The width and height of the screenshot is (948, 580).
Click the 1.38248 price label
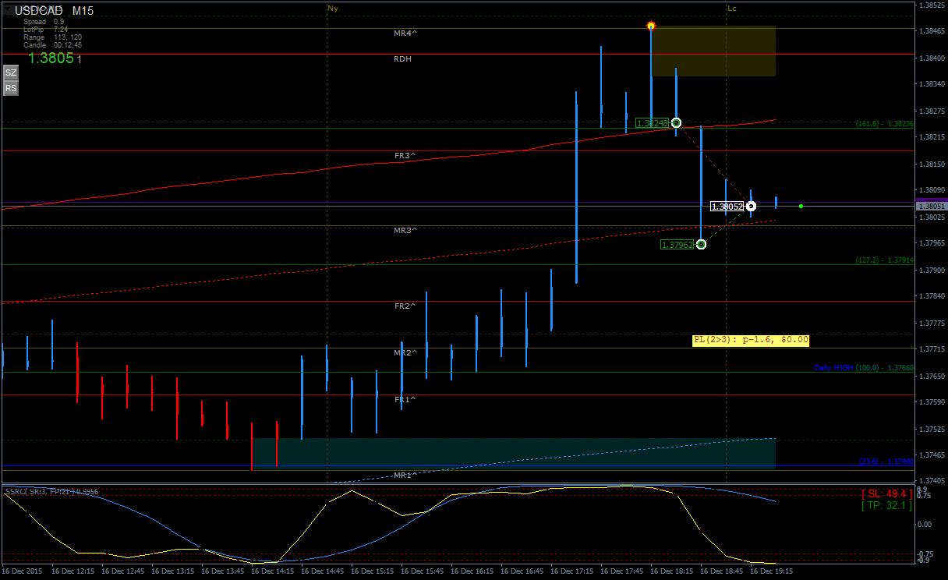(653, 123)
